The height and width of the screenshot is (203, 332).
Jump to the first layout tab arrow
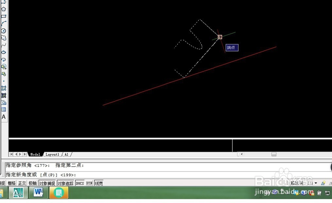[x=11, y=154]
